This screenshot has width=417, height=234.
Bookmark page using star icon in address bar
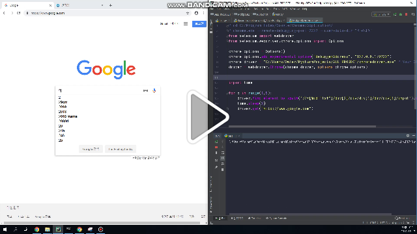click(x=188, y=13)
